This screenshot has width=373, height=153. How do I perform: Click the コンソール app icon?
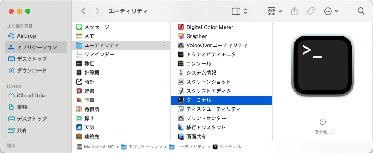[x=181, y=63]
